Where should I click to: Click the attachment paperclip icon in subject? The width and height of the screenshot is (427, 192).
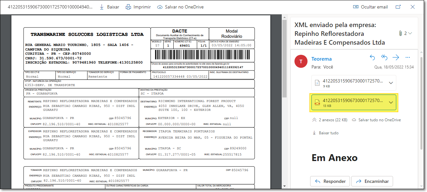click(400, 33)
